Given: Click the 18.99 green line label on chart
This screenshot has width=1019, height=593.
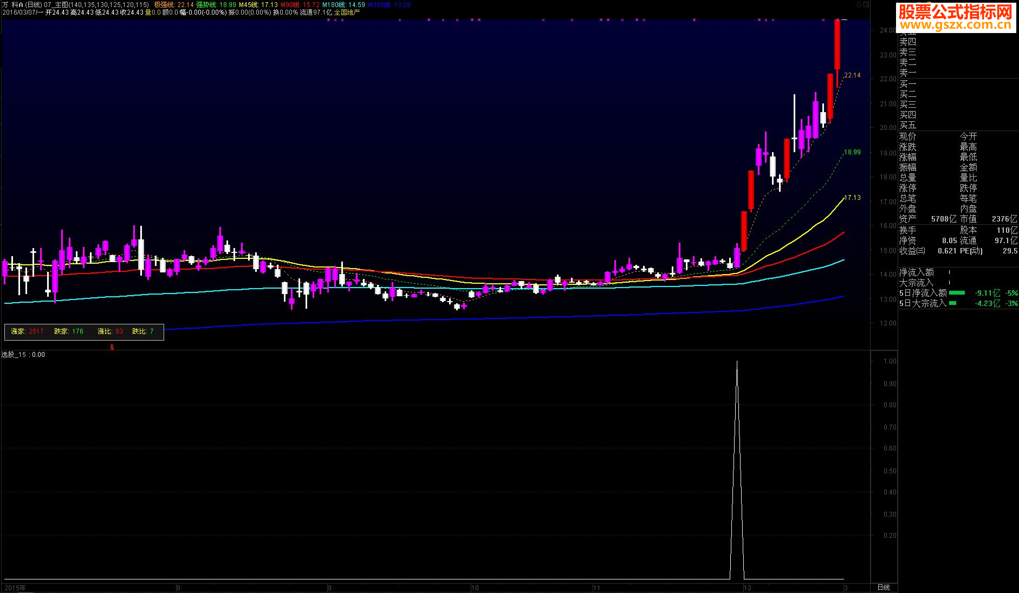Looking at the screenshot, I should pos(852,152).
